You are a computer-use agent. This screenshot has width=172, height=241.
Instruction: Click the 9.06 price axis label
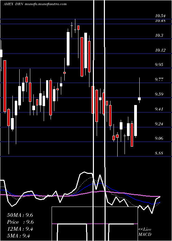(159, 138)
